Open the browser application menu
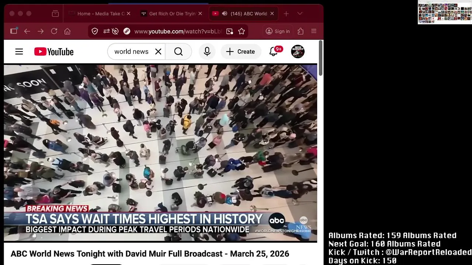Image resolution: width=472 pixels, height=265 pixels. 314,32
